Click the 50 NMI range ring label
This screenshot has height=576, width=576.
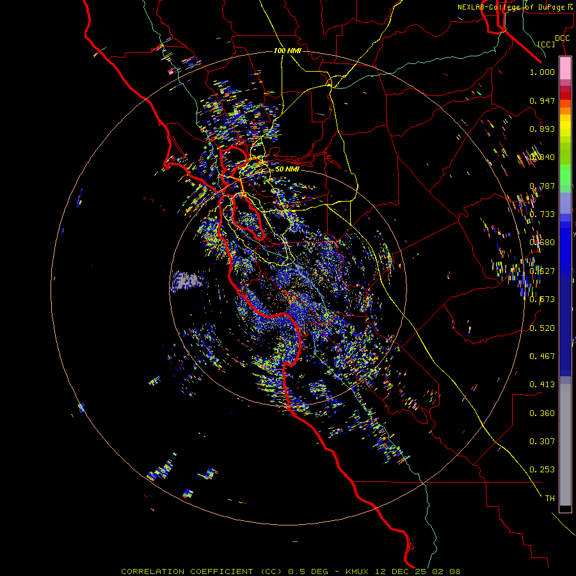tap(287, 169)
